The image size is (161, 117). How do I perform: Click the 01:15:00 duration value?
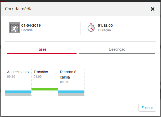pyautogui.click(x=105, y=26)
